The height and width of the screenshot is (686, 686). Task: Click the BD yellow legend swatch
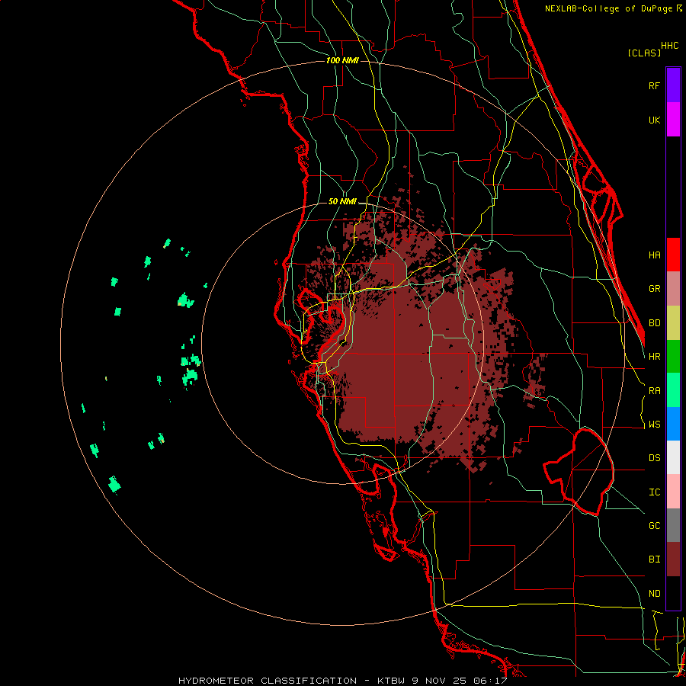[x=673, y=323]
